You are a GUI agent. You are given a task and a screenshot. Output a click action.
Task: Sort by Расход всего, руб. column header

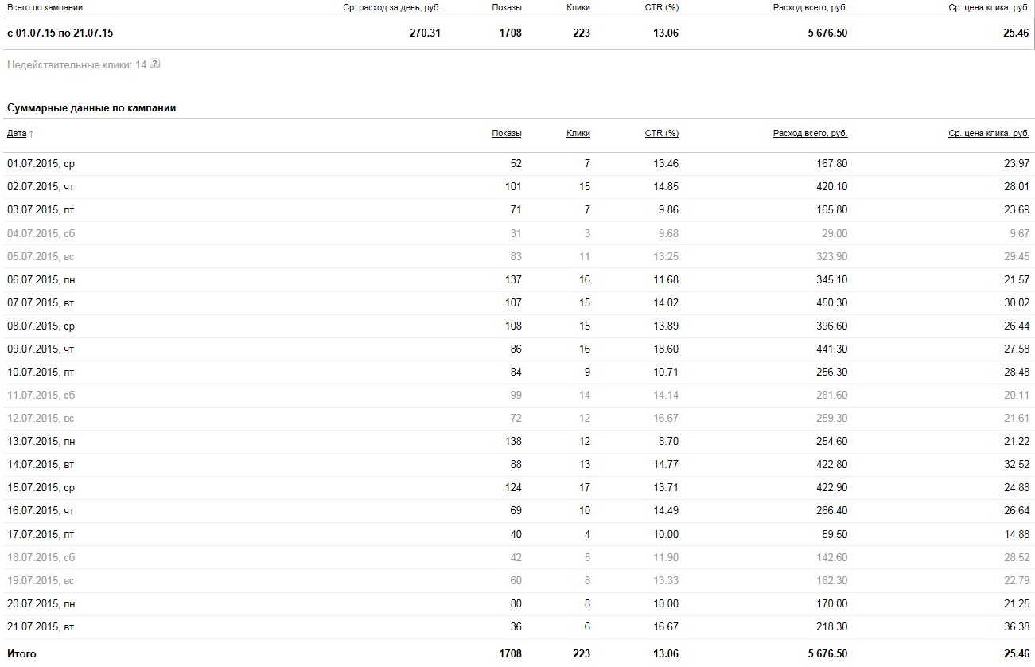pyautogui.click(x=811, y=133)
